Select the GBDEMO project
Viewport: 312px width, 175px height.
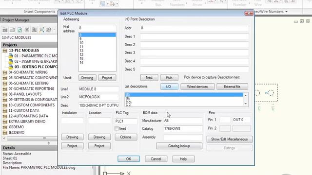16,127
